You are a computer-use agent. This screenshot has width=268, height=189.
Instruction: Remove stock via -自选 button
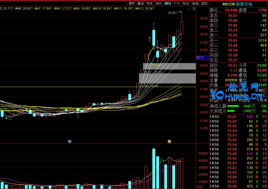tap(195, 3)
